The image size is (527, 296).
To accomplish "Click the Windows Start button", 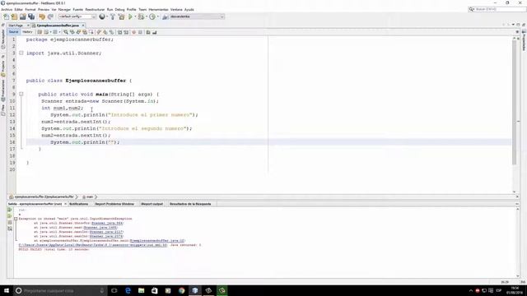I will click(x=7, y=290).
